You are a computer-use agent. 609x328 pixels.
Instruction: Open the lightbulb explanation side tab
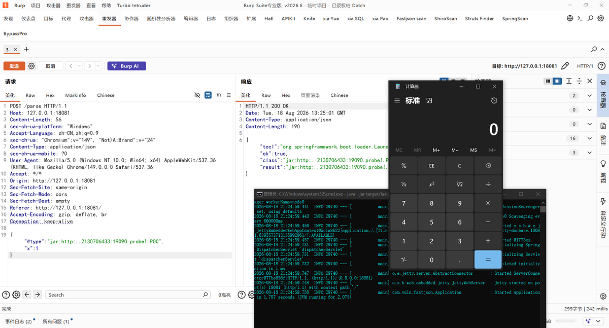[603, 171]
